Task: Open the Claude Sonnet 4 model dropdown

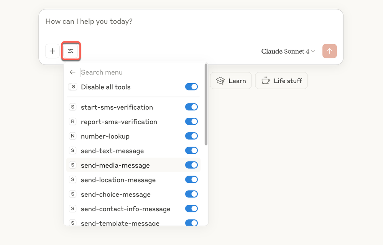Action: coord(288,51)
